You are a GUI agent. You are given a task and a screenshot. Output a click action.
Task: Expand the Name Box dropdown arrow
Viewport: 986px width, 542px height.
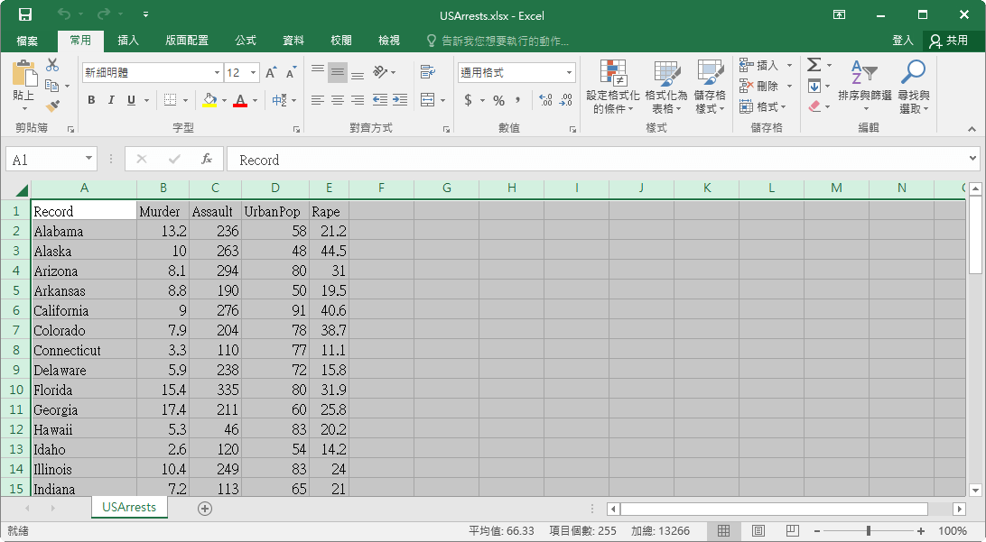point(88,160)
